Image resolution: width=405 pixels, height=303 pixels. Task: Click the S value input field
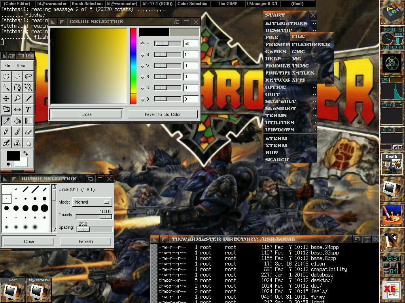tap(191, 54)
